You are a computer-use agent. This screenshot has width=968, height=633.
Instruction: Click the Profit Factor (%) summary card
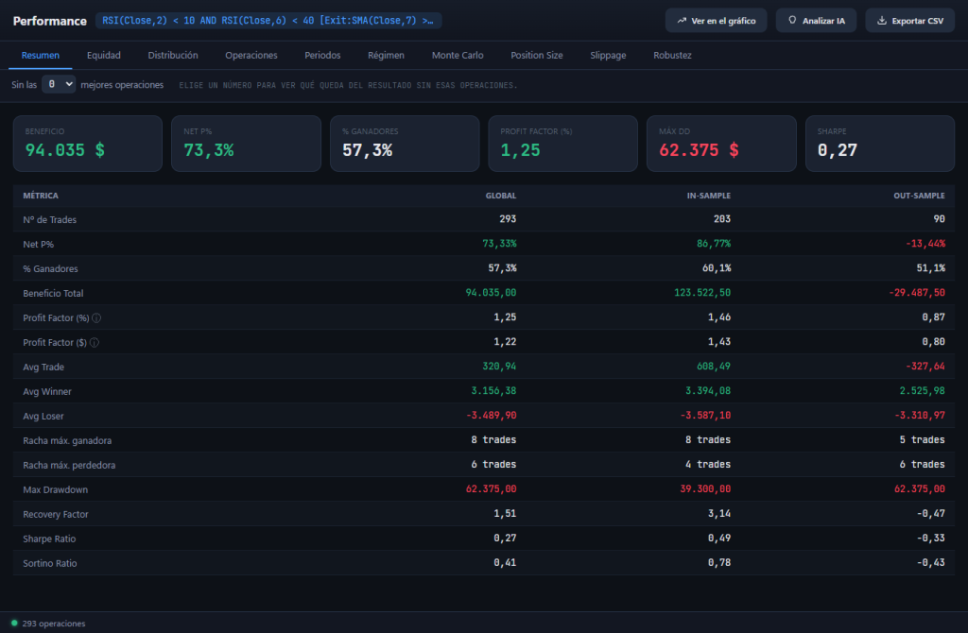[x=563, y=144]
